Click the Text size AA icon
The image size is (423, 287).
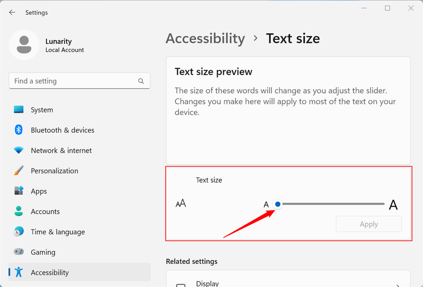coord(181,204)
